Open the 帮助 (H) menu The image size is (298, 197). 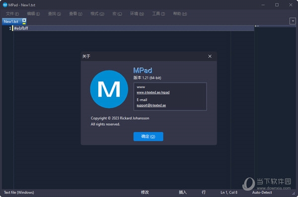pos(180,14)
